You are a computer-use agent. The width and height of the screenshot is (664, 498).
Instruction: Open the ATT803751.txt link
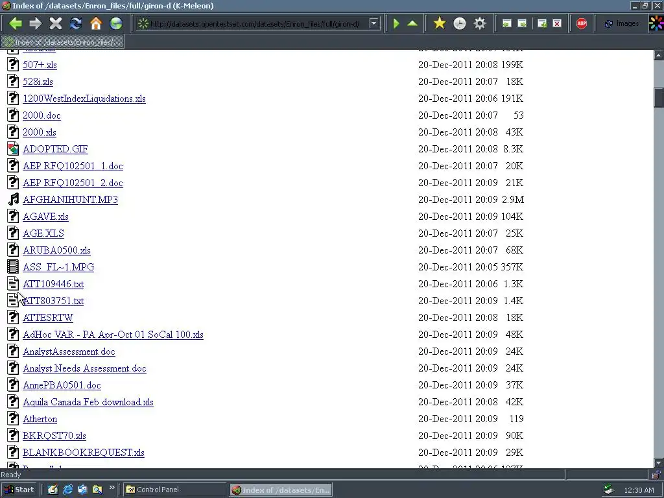pos(53,301)
